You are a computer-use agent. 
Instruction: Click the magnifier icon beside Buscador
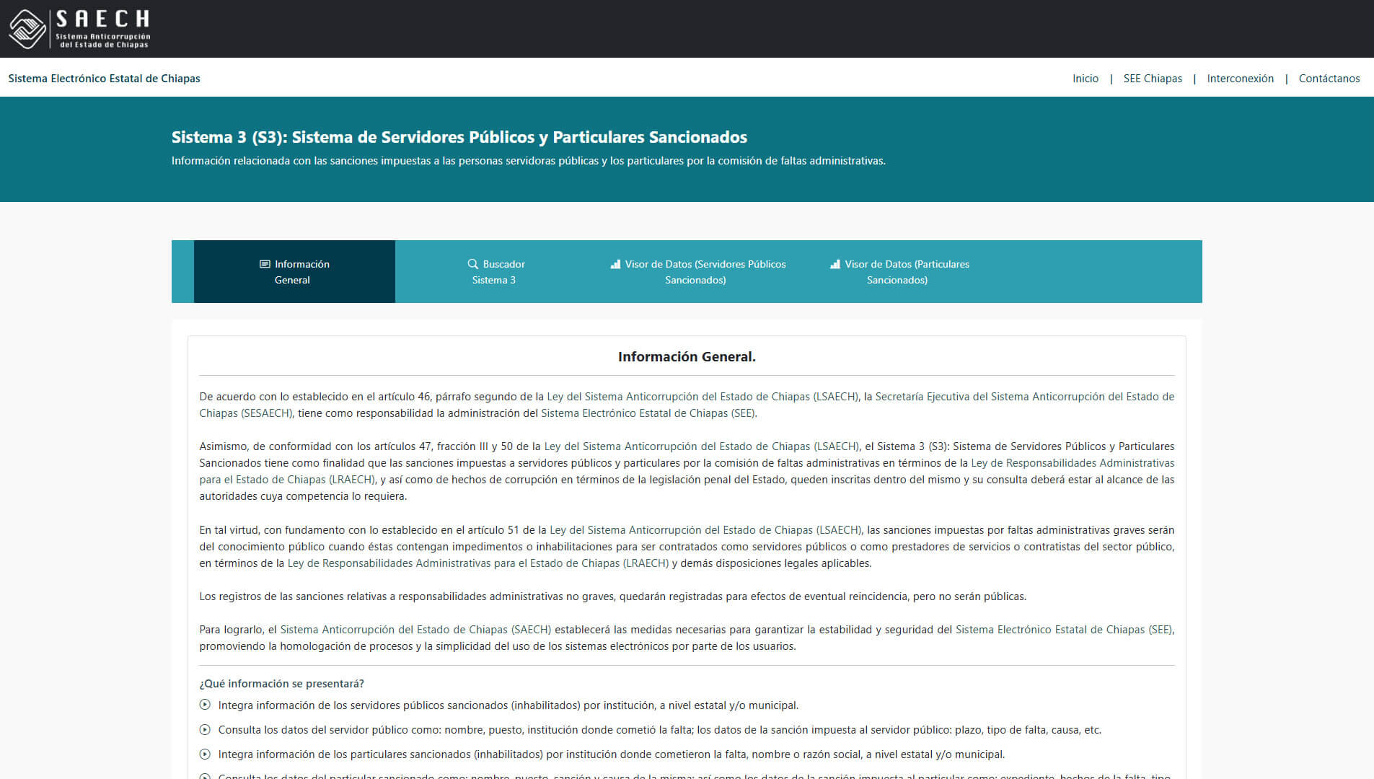[473, 264]
